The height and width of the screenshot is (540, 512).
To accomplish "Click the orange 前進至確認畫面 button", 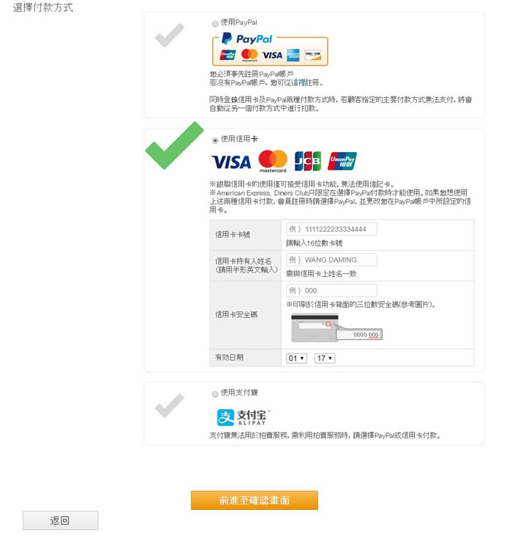I will [x=255, y=500].
